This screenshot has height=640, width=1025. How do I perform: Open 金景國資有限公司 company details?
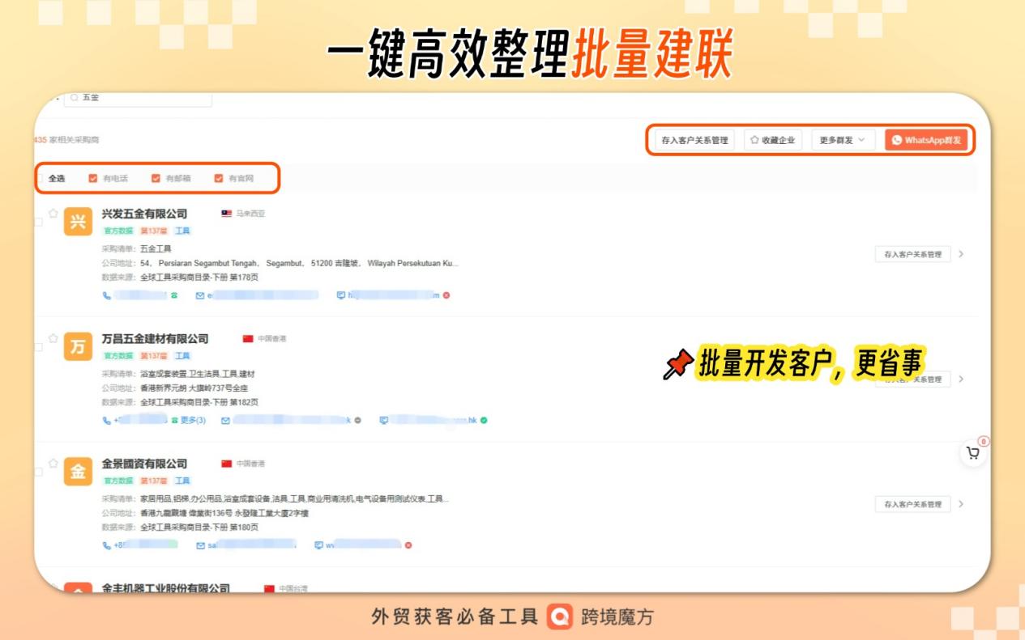point(144,464)
